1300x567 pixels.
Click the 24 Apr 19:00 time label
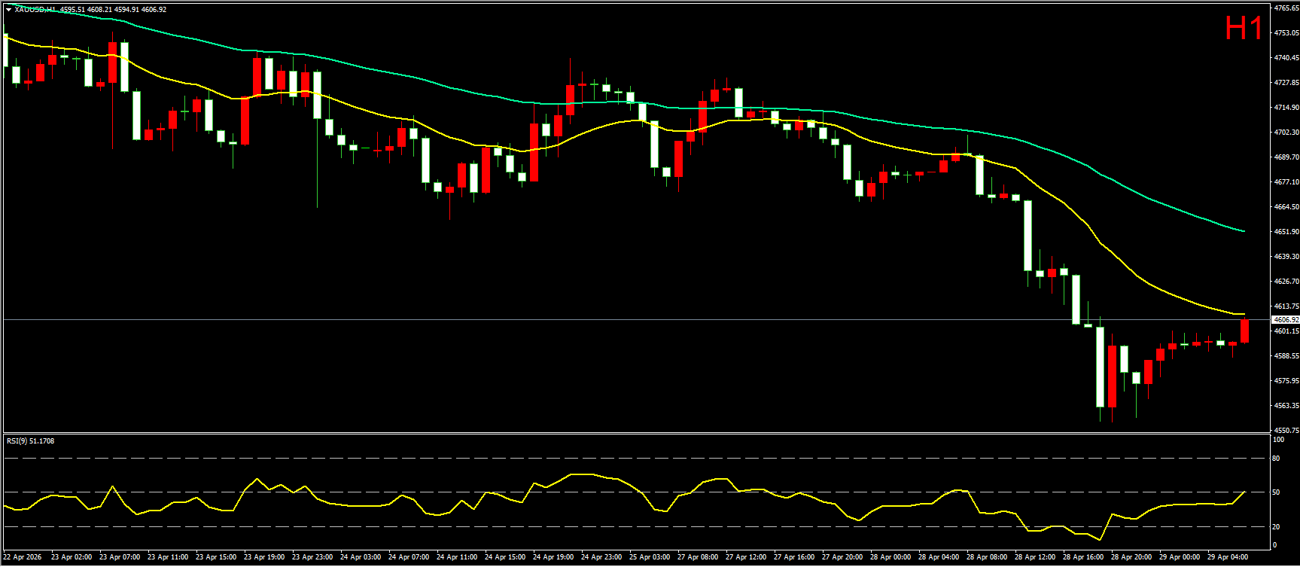point(553,557)
